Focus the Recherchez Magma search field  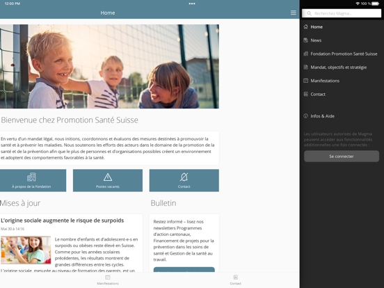[342, 13]
